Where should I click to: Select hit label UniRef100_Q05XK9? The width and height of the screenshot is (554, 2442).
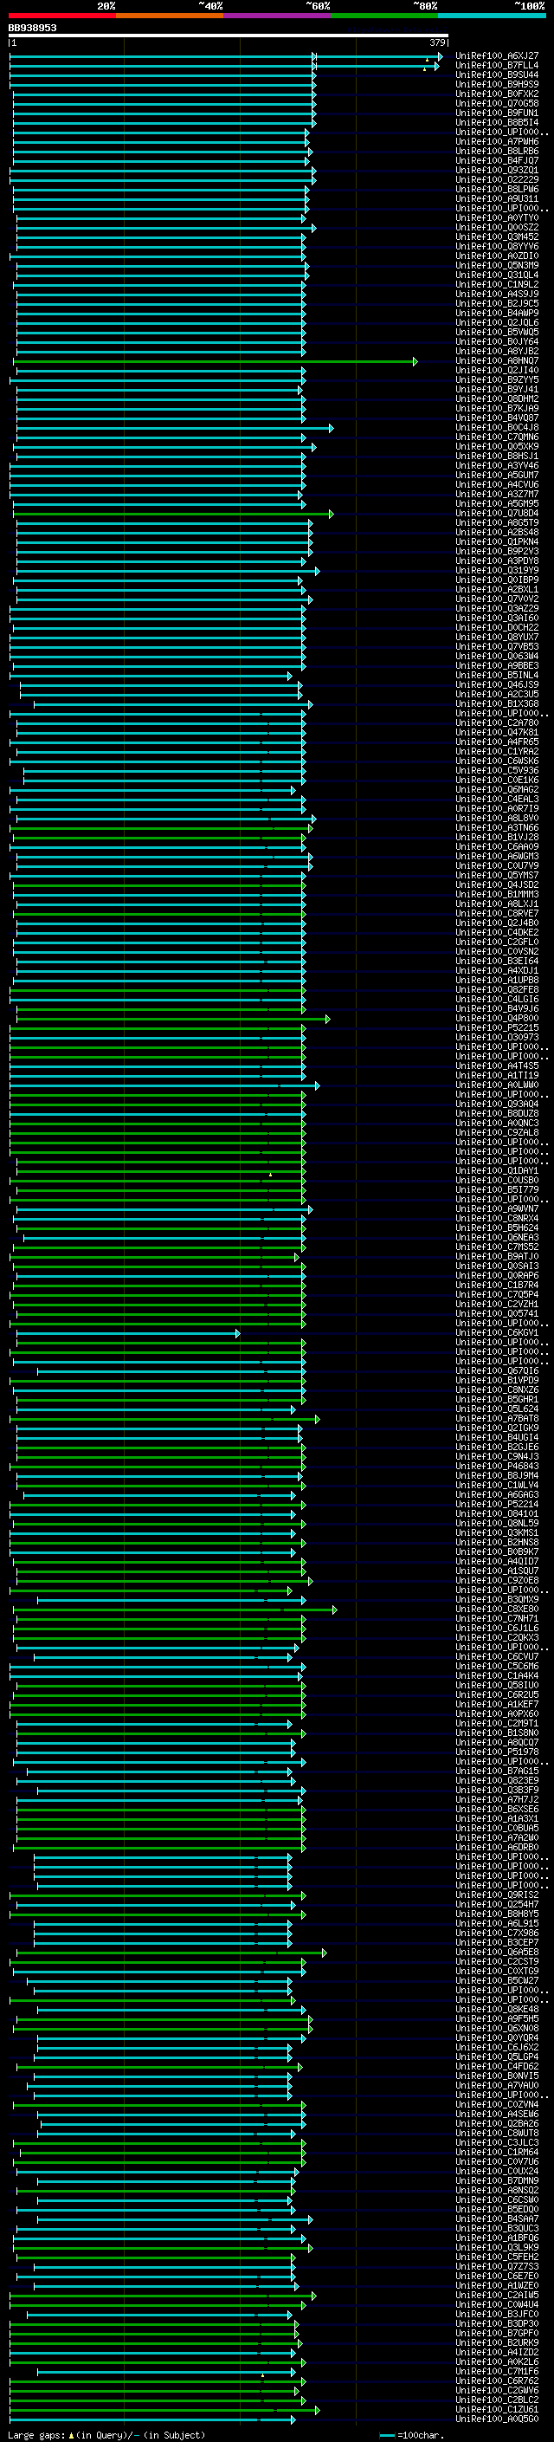497,446
